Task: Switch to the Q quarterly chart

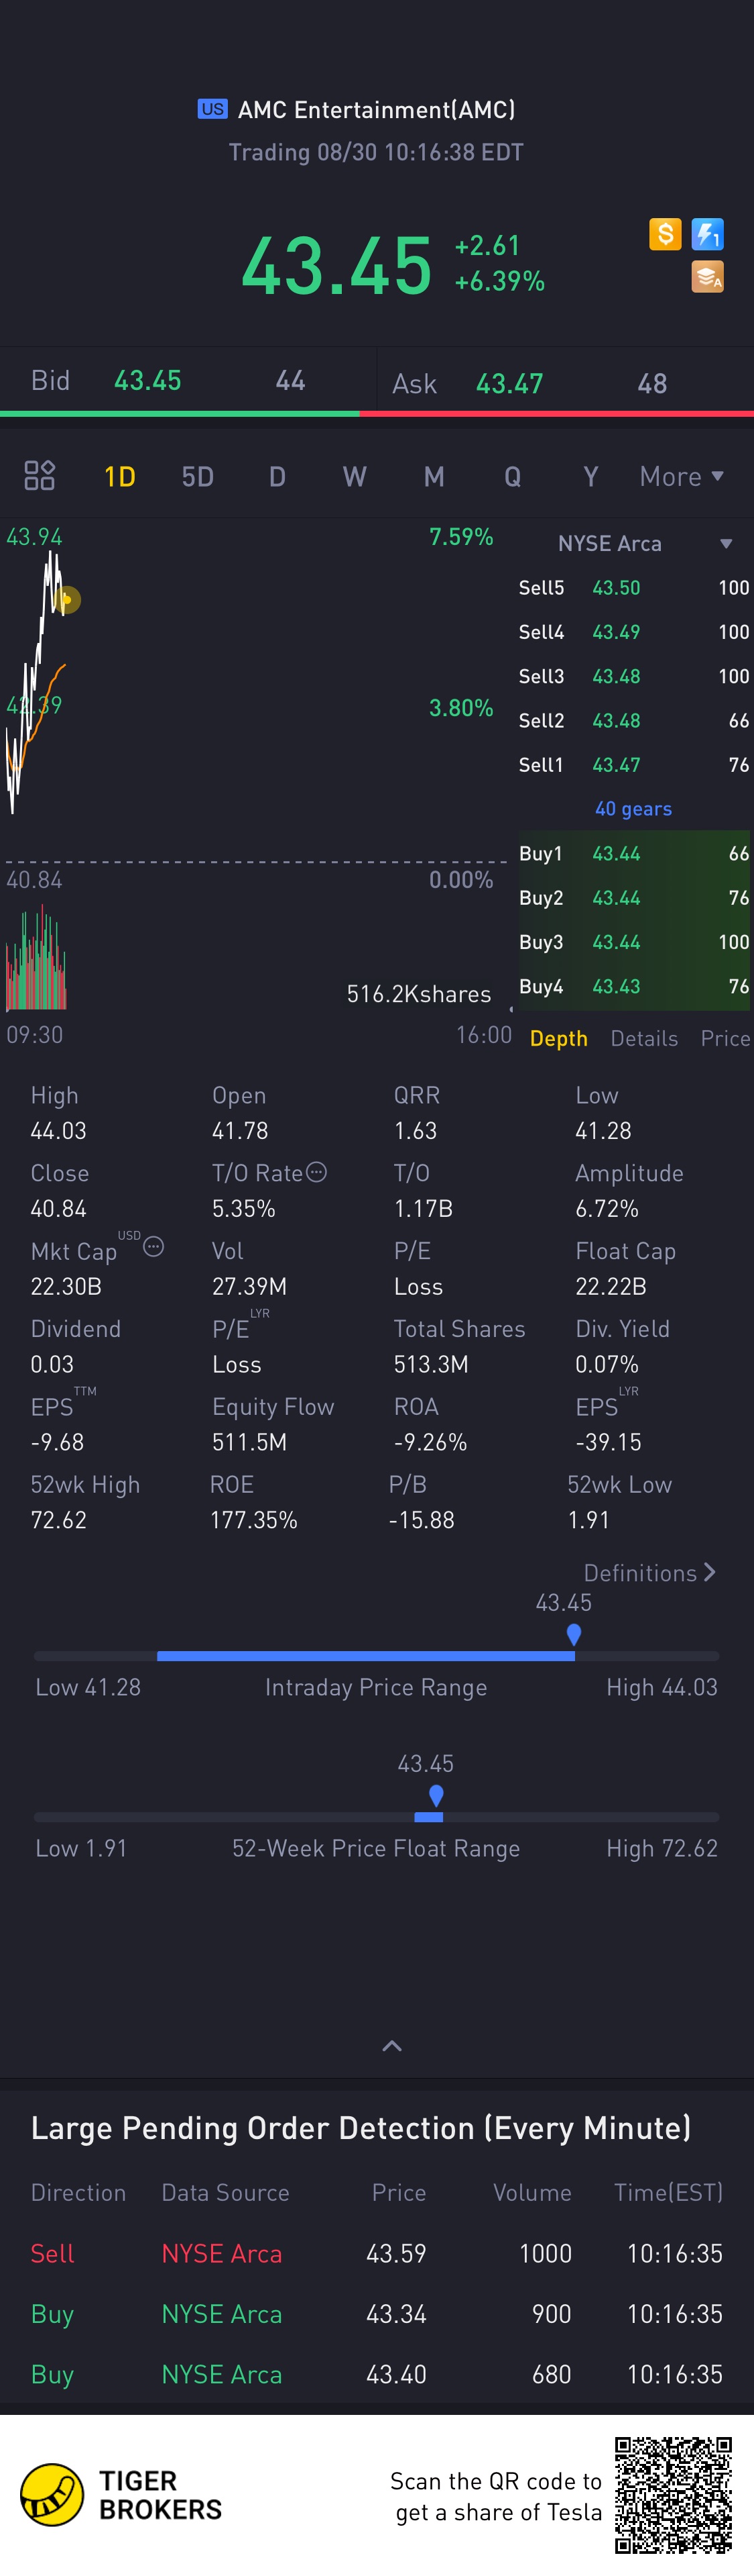Action: click(x=512, y=477)
